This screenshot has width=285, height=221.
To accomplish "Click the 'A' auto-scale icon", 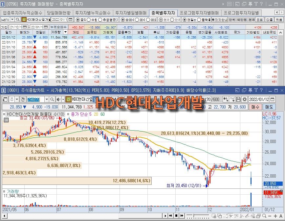I will click(281, 216).
